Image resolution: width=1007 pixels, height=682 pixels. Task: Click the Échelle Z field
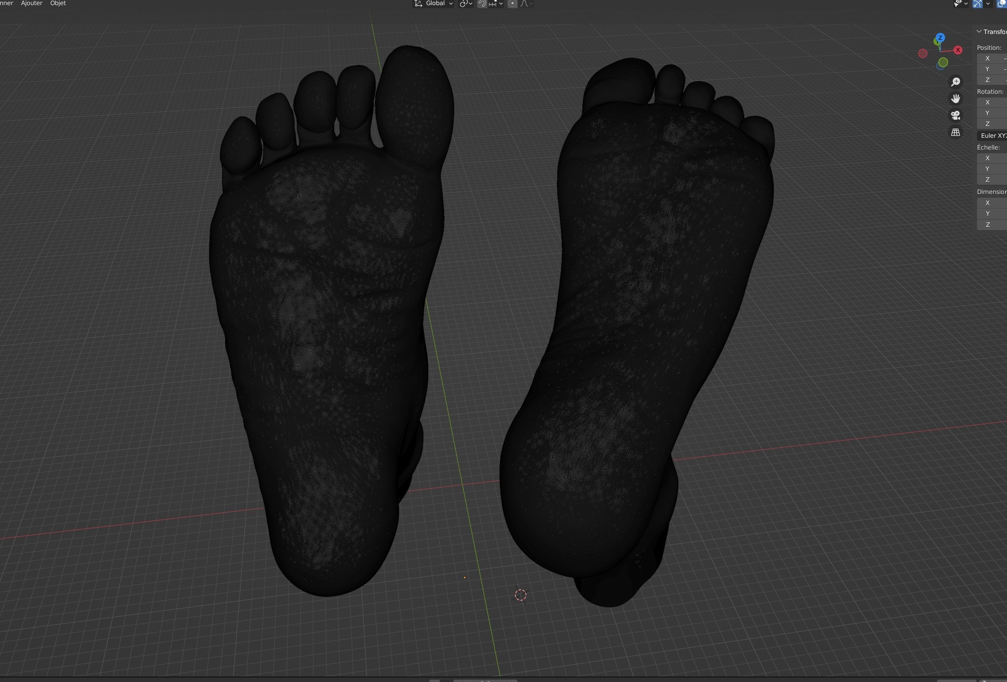(x=992, y=180)
